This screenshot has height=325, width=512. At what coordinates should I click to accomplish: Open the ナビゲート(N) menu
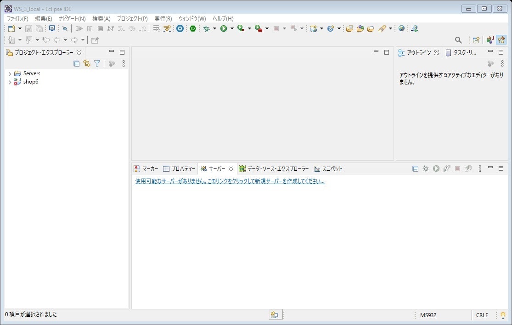point(72,19)
